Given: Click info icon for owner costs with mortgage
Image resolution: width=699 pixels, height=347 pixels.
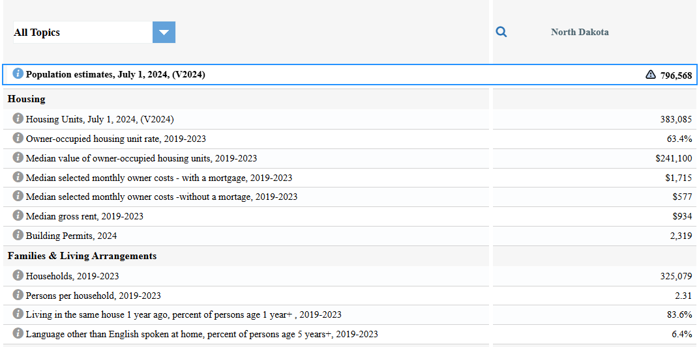Looking at the screenshot, I should point(18,178).
